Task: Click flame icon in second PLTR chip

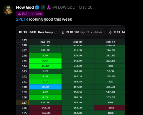Action: coord(110,32)
